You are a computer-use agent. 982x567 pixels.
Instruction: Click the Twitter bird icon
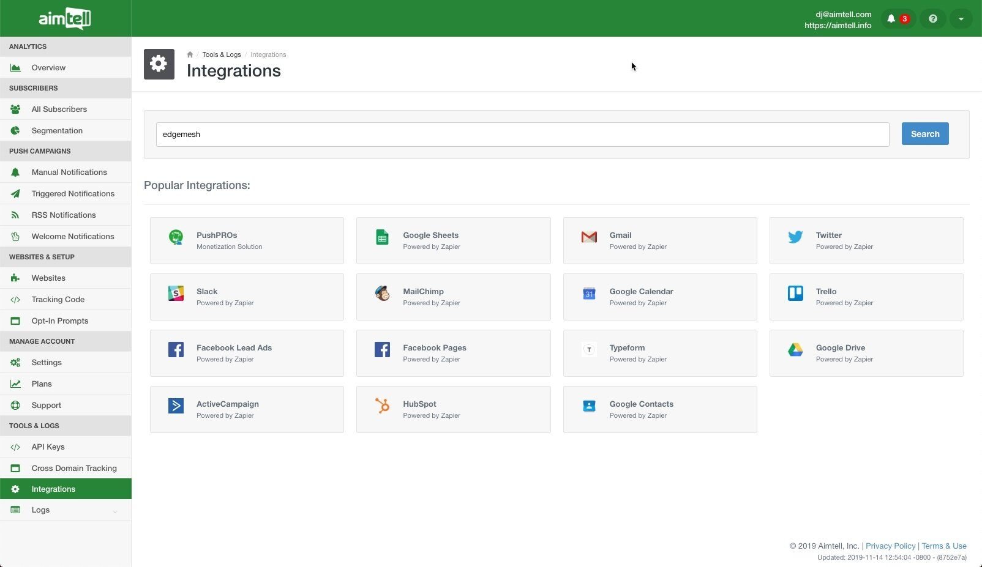pos(795,237)
